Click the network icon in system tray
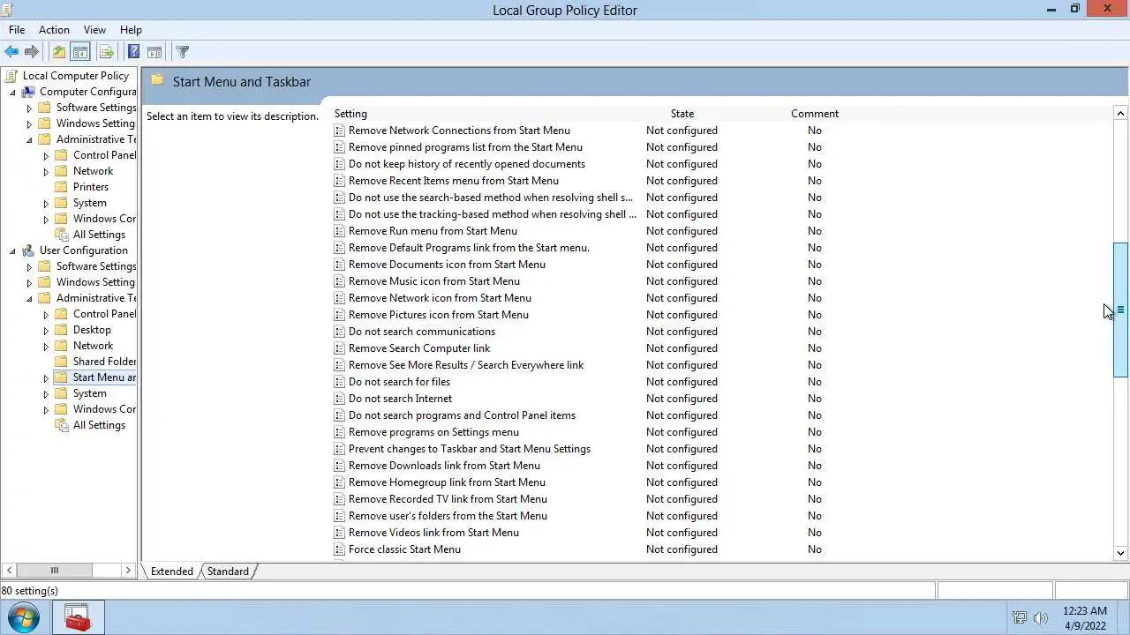Viewport: 1130px width, 635px height. tap(1020, 617)
